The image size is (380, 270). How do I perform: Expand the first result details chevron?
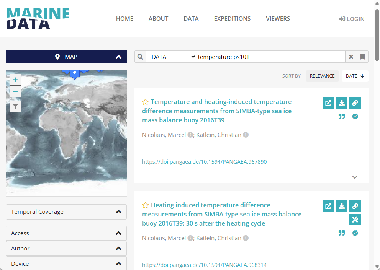coord(355,177)
